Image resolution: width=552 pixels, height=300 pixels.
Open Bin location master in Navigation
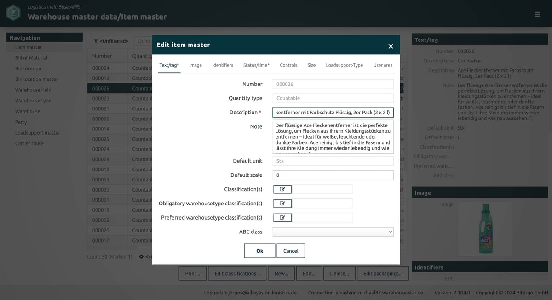click(36, 79)
